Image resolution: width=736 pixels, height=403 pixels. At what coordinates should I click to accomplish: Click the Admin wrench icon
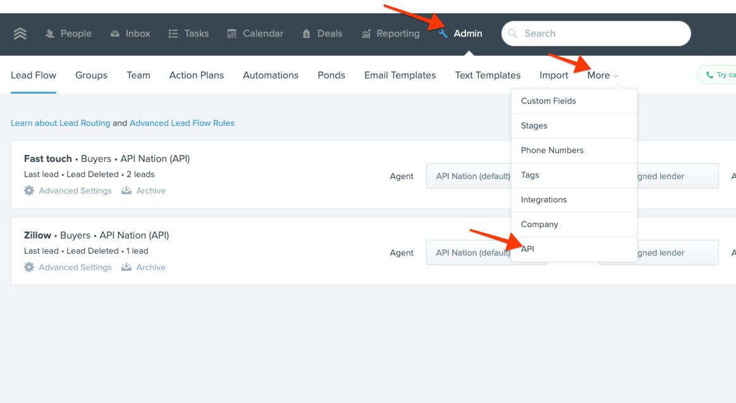coord(443,34)
